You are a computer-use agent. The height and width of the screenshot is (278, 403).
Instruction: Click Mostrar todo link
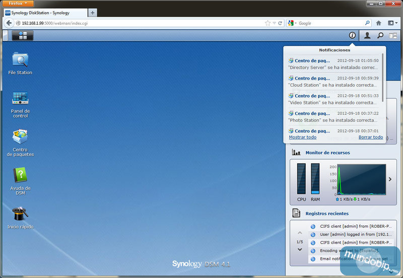tap(303, 137)
